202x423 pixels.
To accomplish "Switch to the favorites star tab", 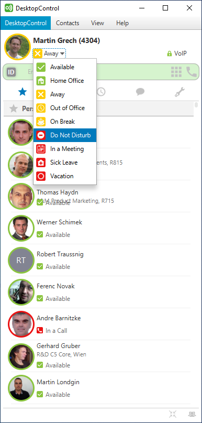I will coord(23,92).
